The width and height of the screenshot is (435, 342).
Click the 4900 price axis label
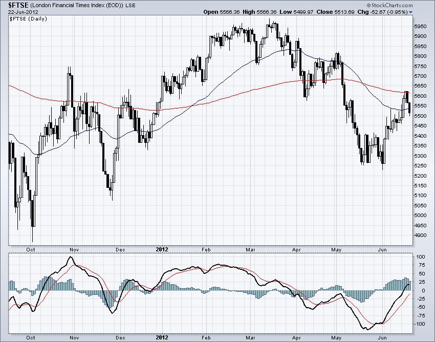(420, 236)
